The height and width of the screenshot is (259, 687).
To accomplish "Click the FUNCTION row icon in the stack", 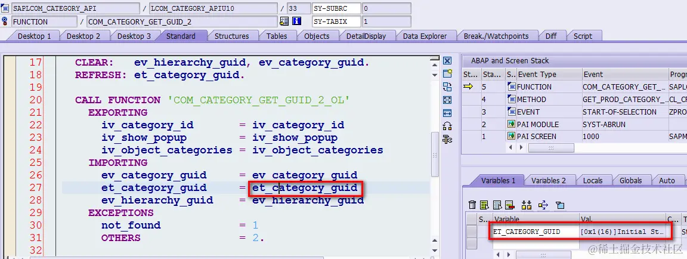I will point(511,87).
